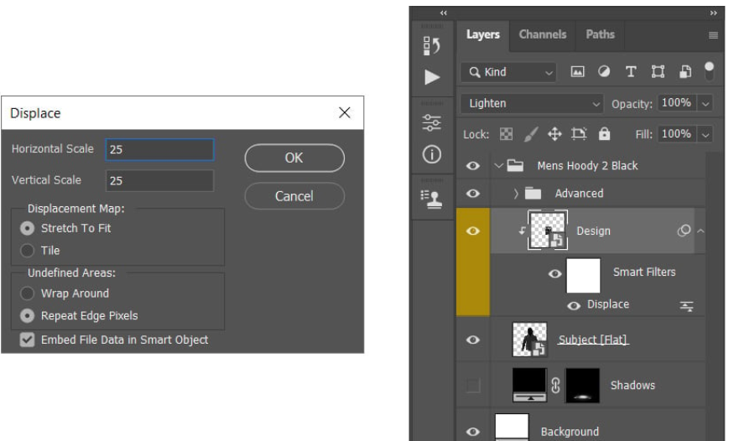The height and width of the screenshot is (441, 734).
Task: Open the Actions panel play icon
Action: pyautogui.click(x=432, y=76)
